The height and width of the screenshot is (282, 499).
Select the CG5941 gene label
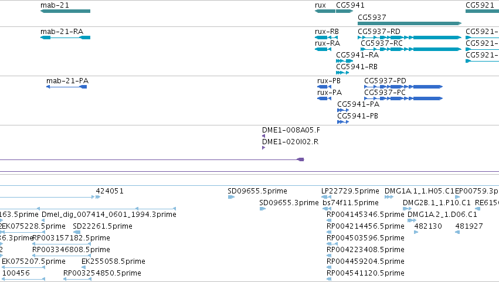point(350,5)
